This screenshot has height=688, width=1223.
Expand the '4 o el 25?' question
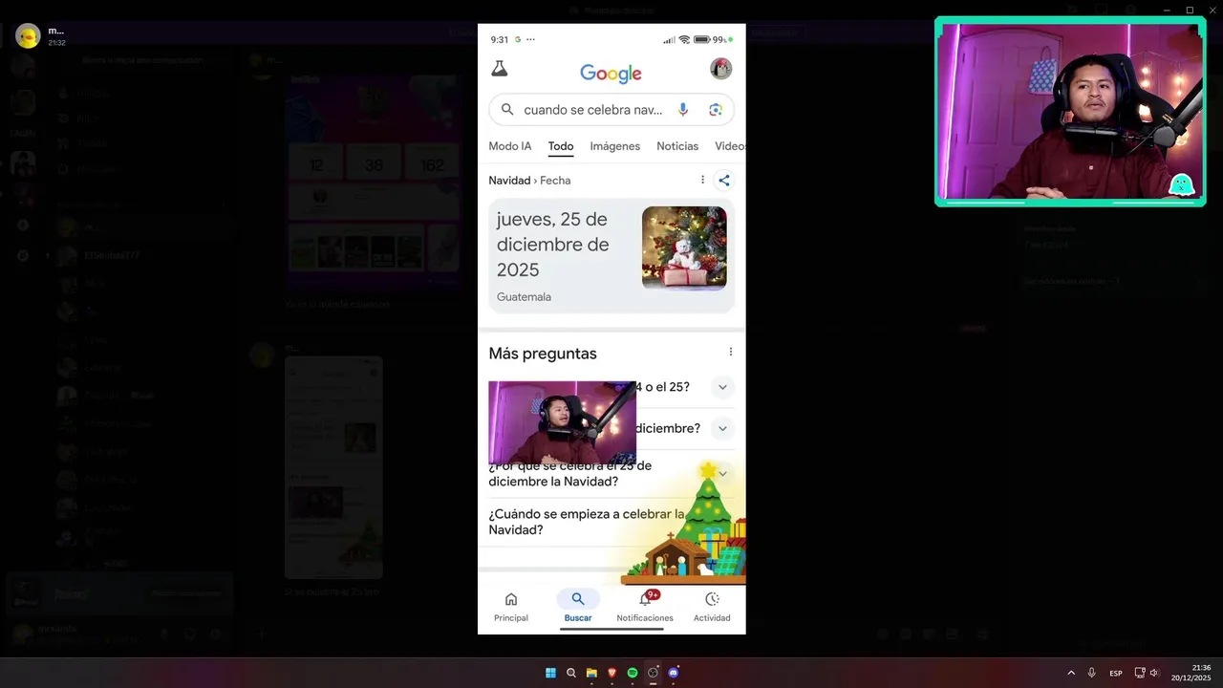723,387
